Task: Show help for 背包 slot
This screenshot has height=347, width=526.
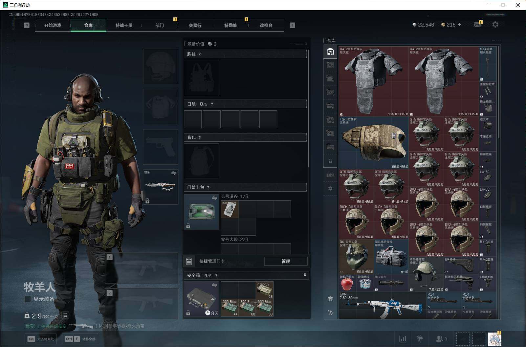Action: pos(200,138)
